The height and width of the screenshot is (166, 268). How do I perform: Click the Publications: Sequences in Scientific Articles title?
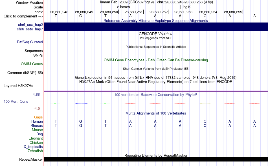point(156,47)
